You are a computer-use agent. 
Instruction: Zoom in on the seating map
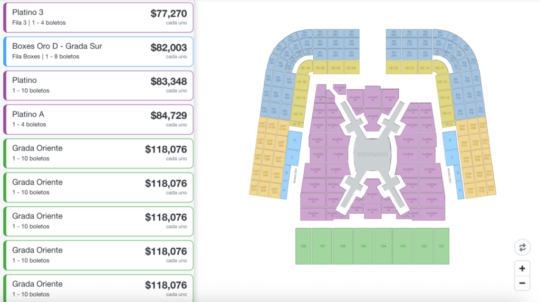coord(522,268)
